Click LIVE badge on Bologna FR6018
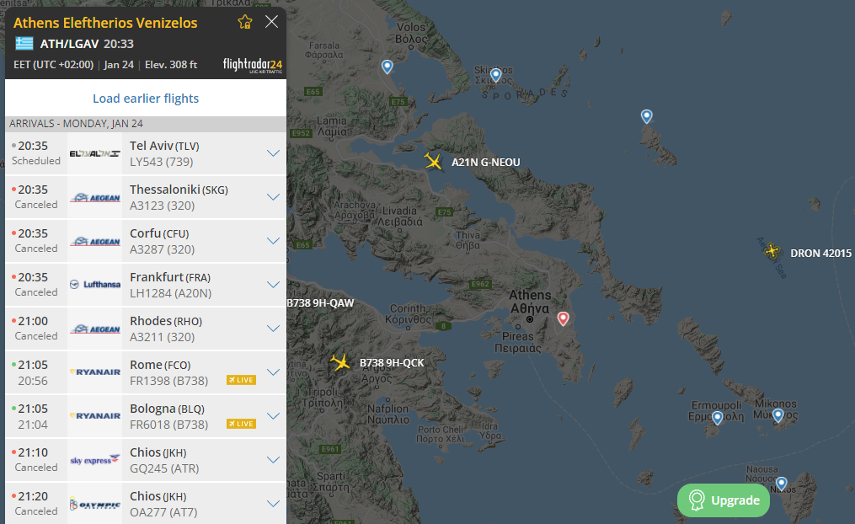The height and width of the screenshot is (524, 855). point(241,424)
